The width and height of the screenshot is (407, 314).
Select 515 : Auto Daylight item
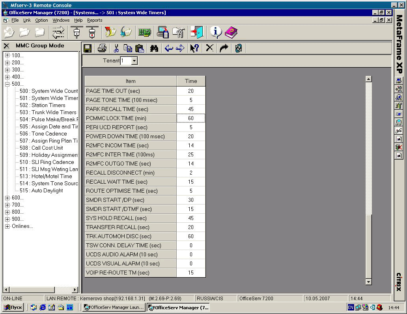coord(41,190)
